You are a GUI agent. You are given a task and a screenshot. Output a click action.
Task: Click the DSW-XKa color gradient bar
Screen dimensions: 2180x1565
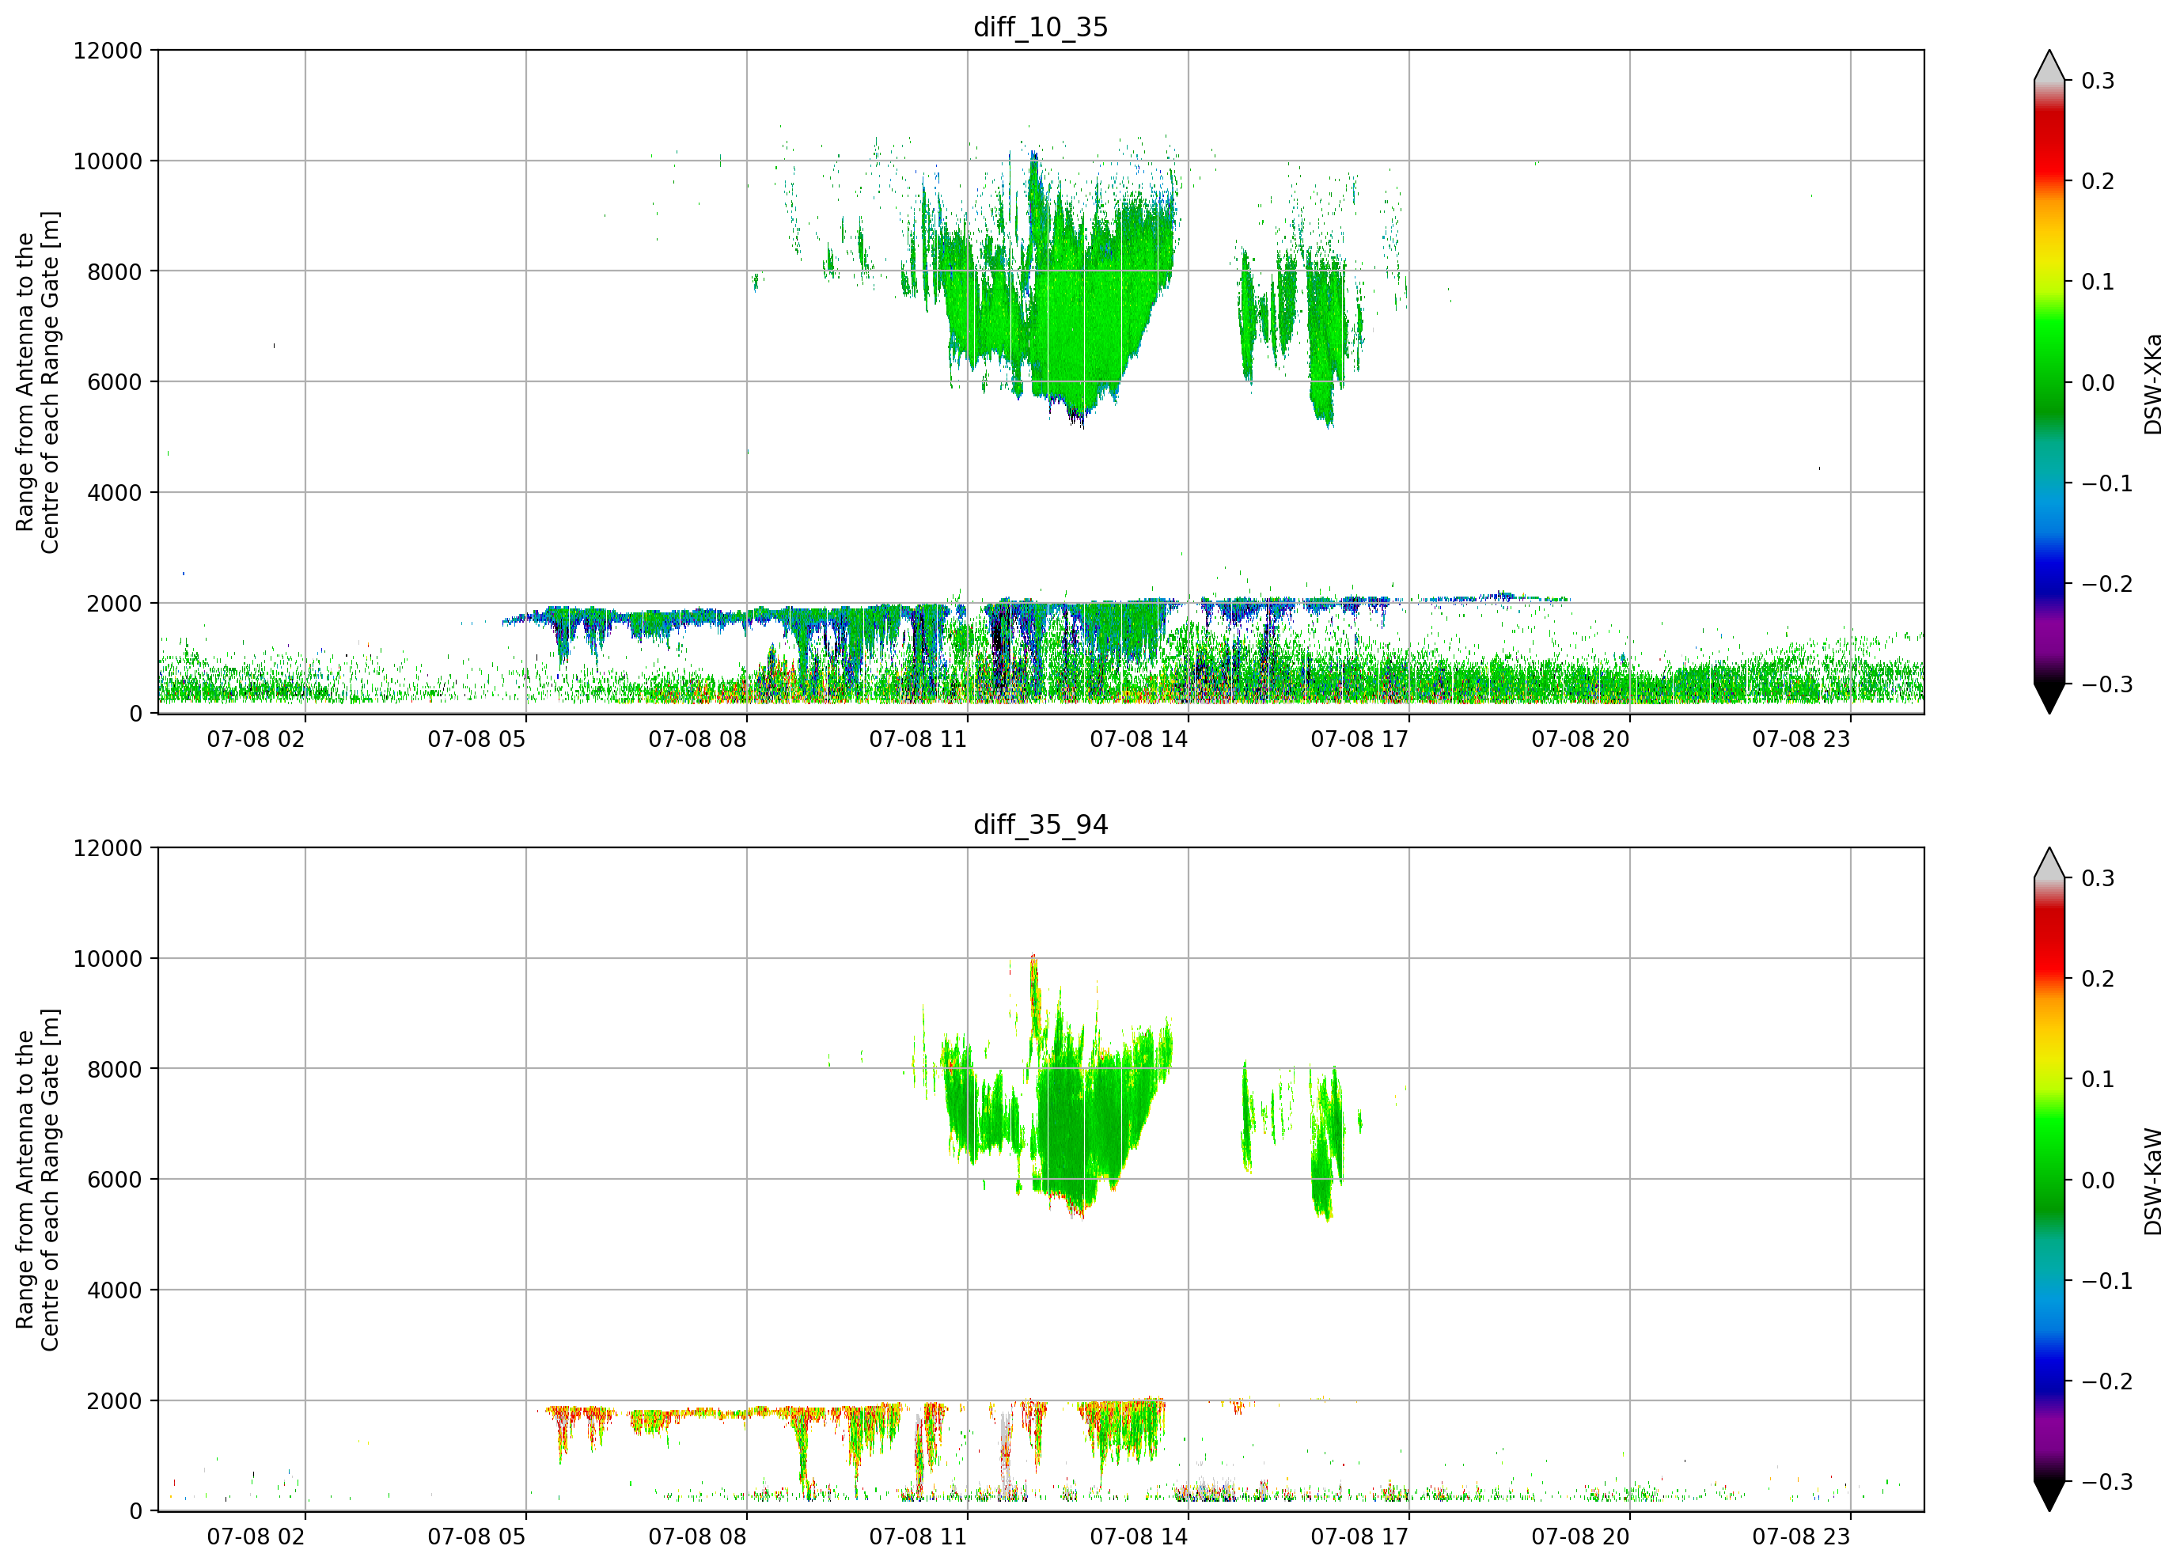[x=2049, y=381]
